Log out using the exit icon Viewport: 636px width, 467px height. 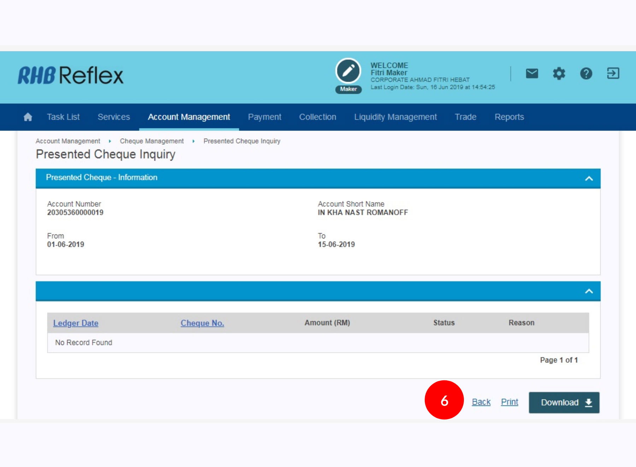point(613,74)
